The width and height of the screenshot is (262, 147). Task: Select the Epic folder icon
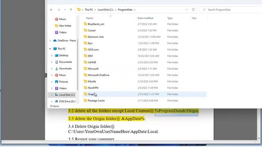point(86,43)
